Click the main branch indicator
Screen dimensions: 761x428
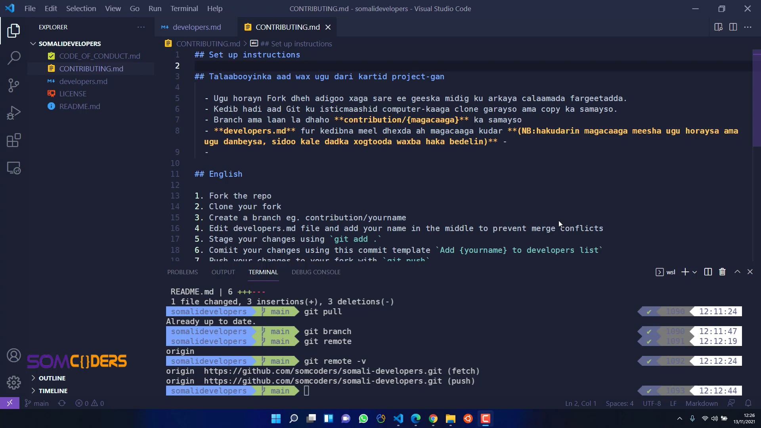pyautogui.click(x=36, y=403)
